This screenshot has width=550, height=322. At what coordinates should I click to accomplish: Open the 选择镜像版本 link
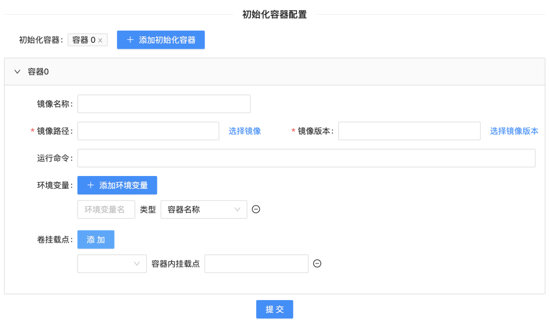coord(514,131)
